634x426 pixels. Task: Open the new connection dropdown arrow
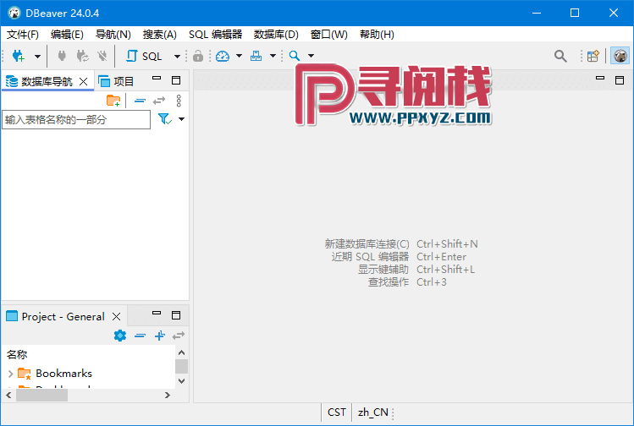tap(37, 56)
